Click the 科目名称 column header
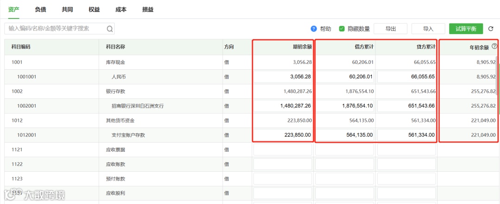Viewport: 500px width, 204px height. [x=115, y=47]
